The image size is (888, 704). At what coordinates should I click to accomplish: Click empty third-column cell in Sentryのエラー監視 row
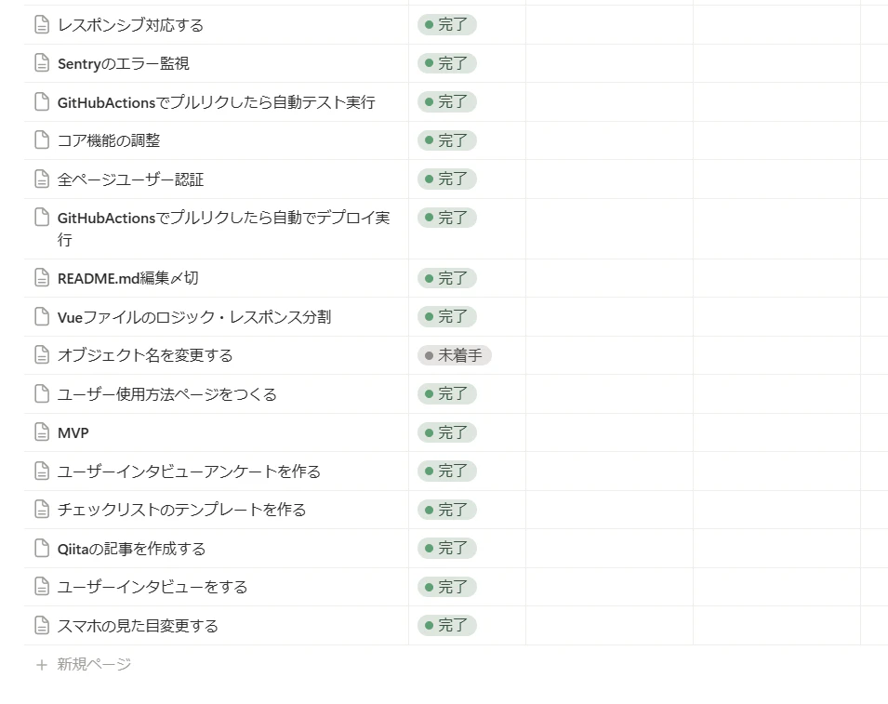pos(609,63)
